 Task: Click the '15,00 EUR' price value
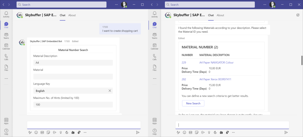215,85
